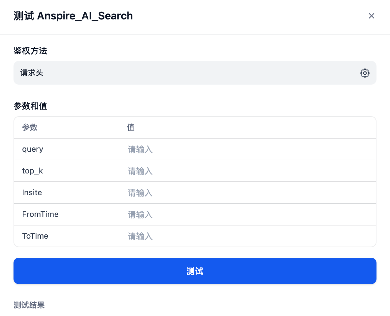The image size is (390, 316).
Task: Click the 值 column header
Action: click(131, 127)
